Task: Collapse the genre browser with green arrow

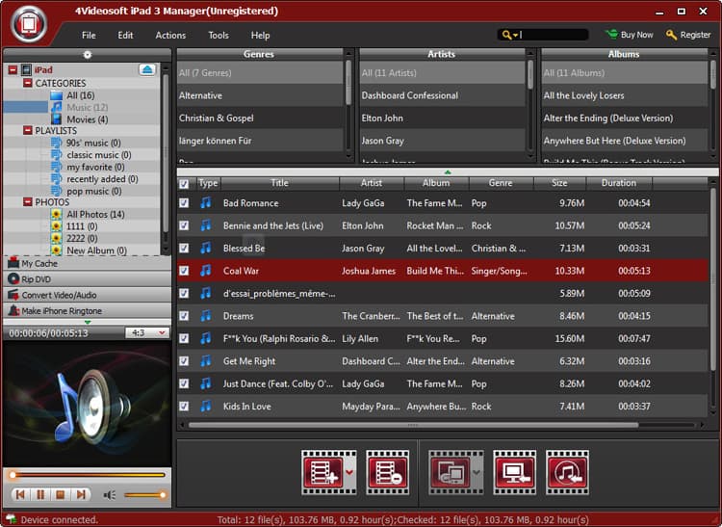Action: click(448, 172)
